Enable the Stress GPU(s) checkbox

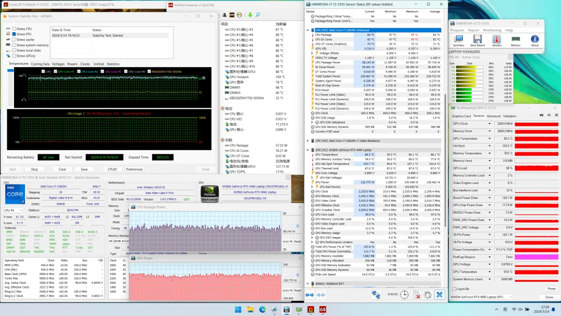pyautogui.click(x=14, y=56)
